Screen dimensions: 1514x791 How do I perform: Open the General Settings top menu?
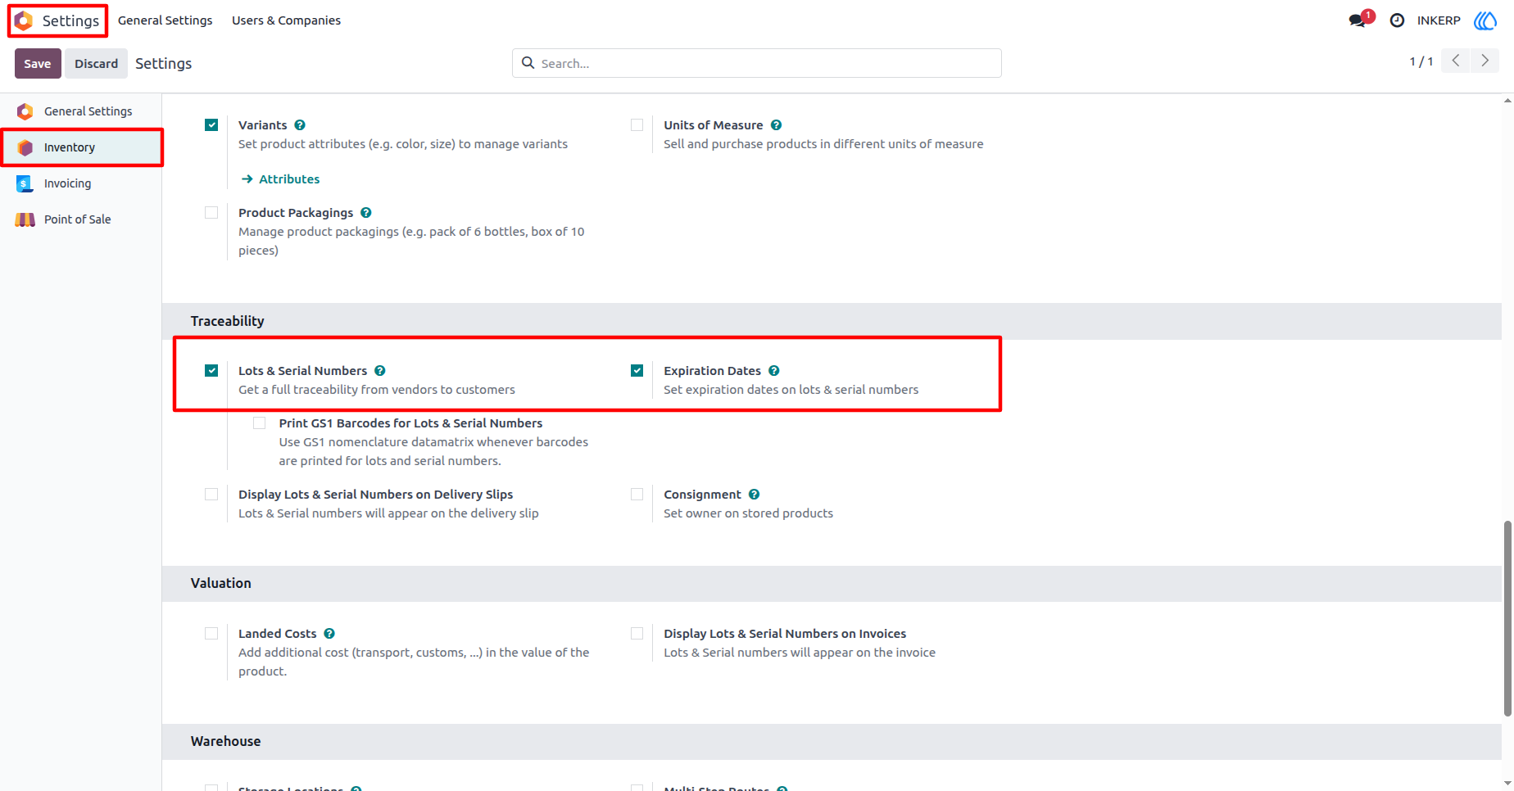(165, 20)
